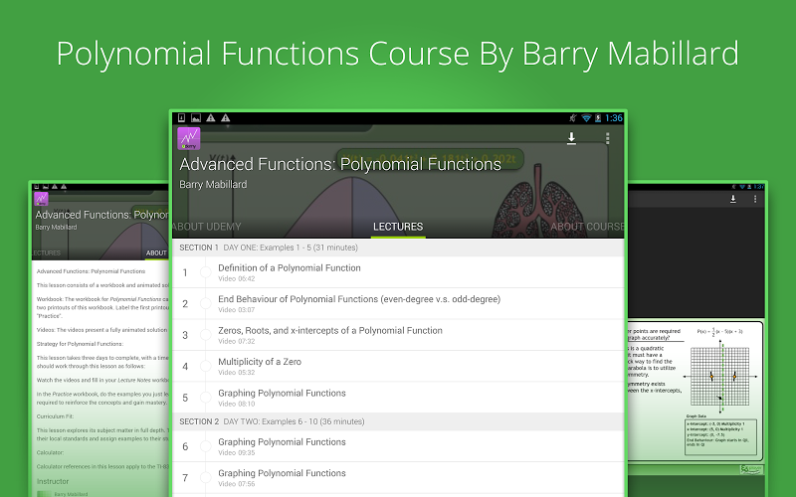Open Graphing Polynomial Functions lecture 7
This screenshot has width=796, height=497.
click(398, 478)
